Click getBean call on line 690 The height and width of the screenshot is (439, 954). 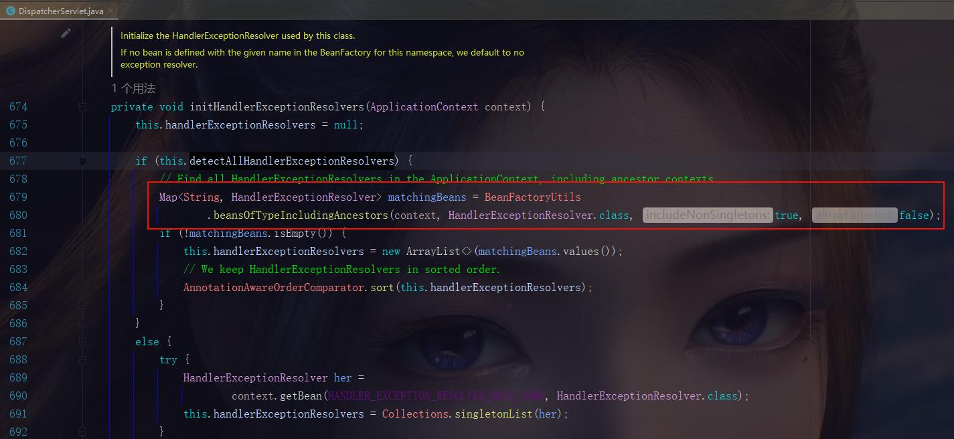tap(301, 396)
